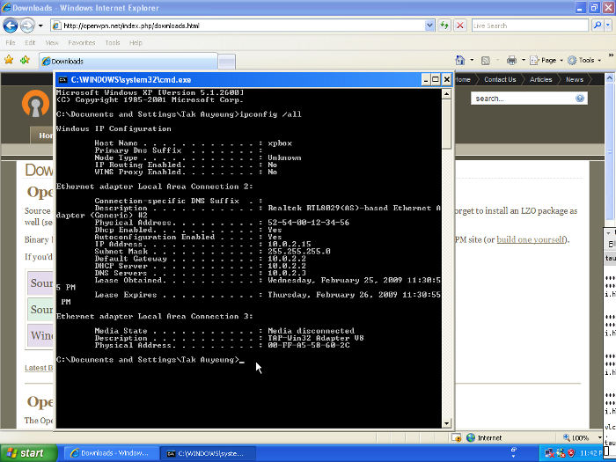The width and height of the screenshot is (616, 462).
Task: Click the RSS feeds icon
Action: coord(486,60)
